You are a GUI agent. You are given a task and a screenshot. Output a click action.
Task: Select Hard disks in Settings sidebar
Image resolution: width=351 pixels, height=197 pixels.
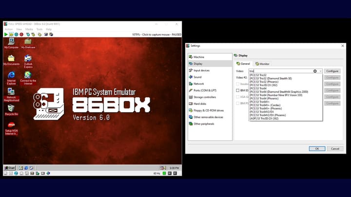point(210,104)
